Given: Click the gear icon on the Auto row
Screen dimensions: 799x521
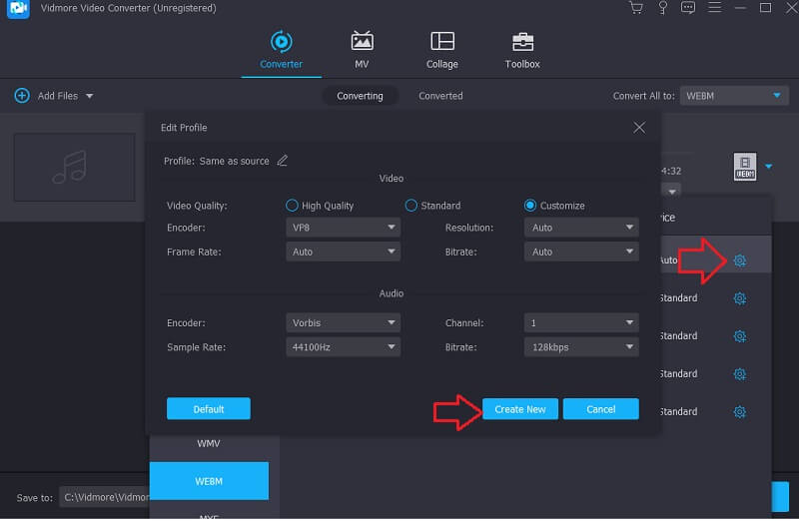Looking at the screenshot, I should click(x=740, y=260).
